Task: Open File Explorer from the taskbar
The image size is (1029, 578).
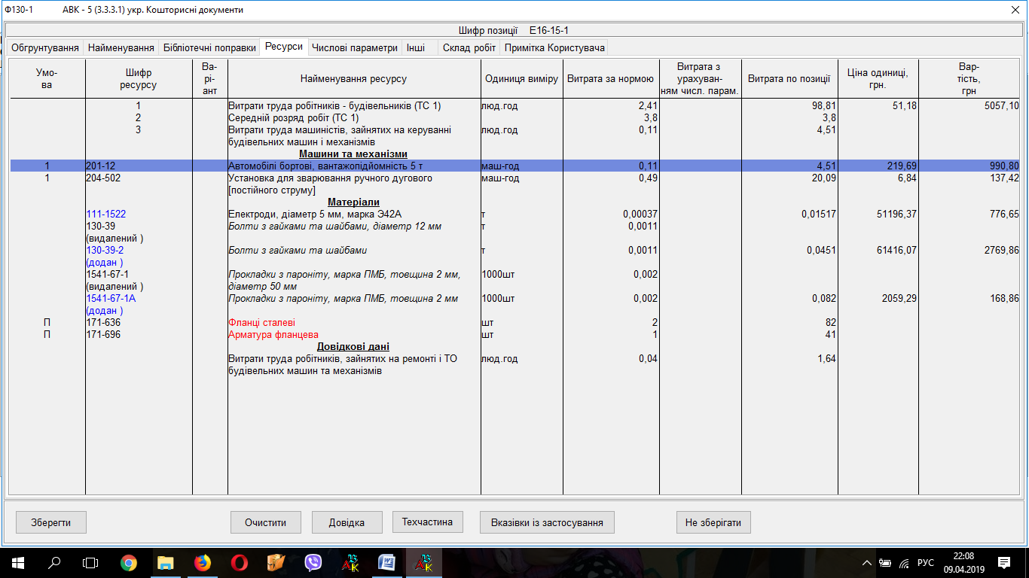Action: 165,562
